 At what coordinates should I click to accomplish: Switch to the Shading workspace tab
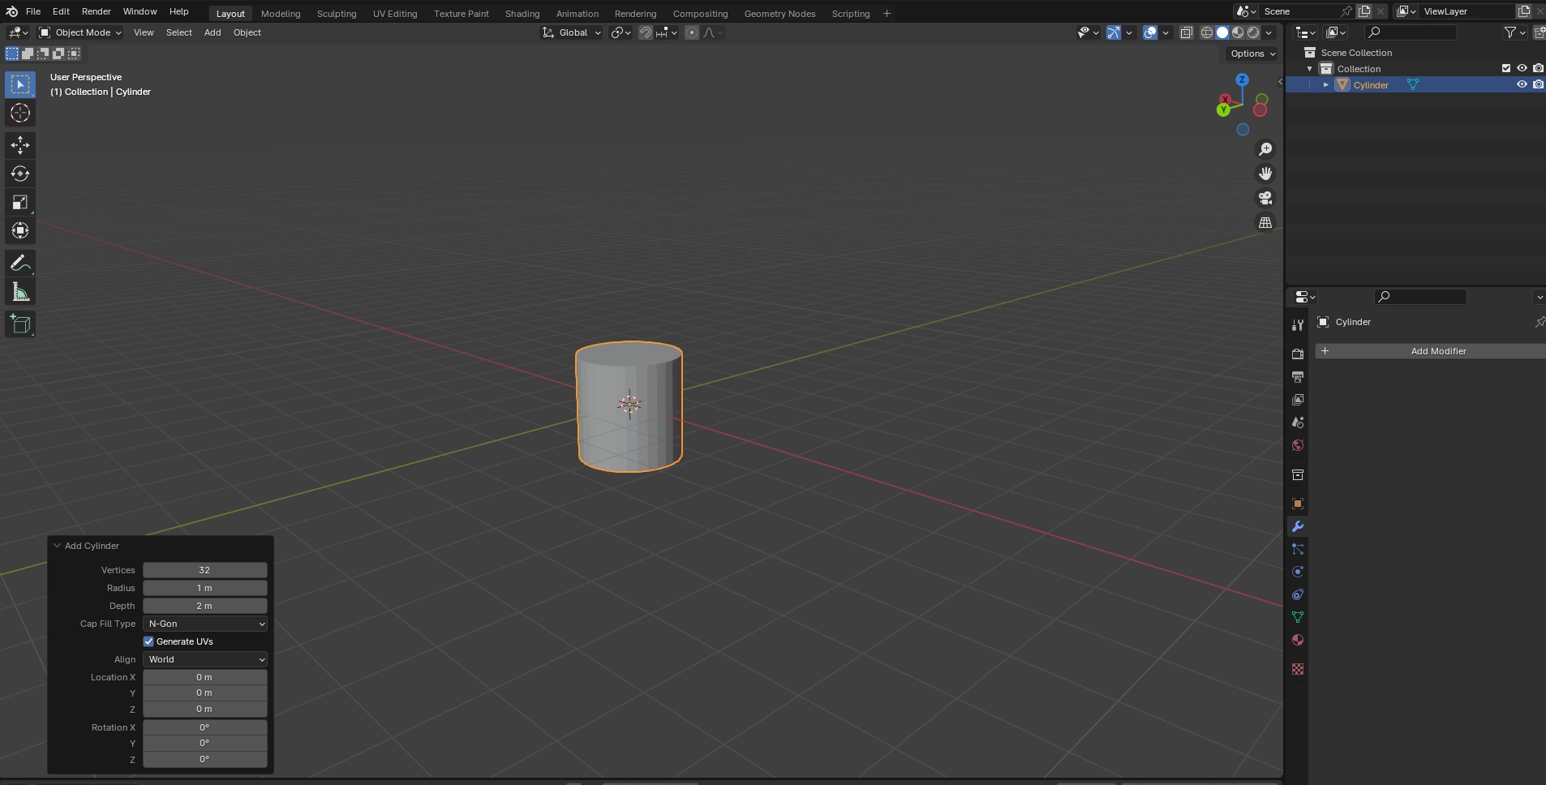point(522,13)
